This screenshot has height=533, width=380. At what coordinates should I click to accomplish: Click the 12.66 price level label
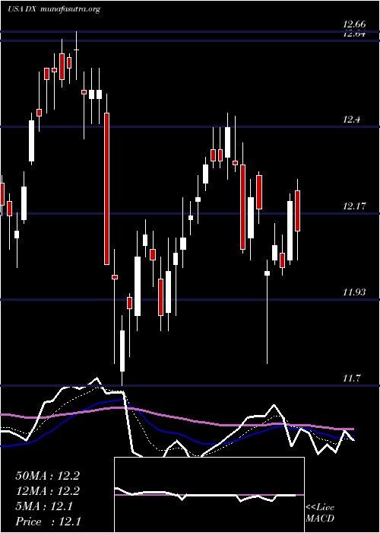pos(354,24)
